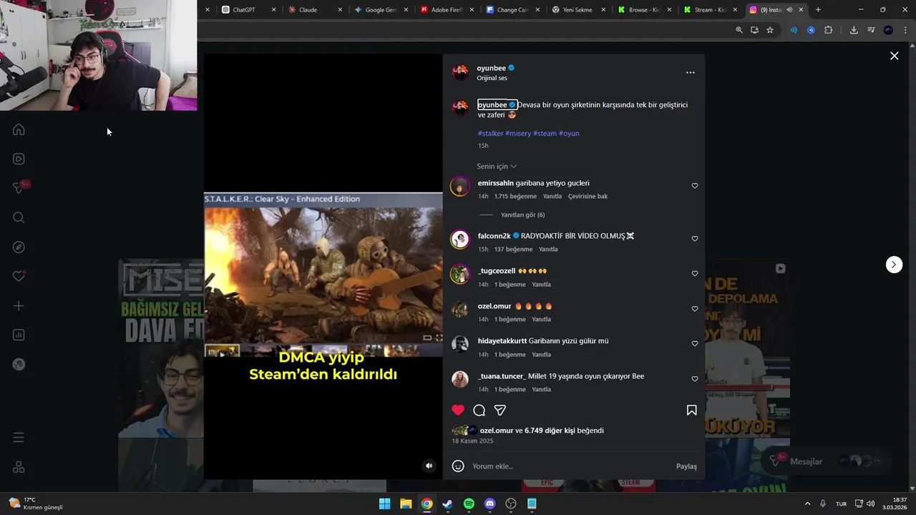Open the Dashboard chart icon in sidebar
Image resolution: width=916 pixels, height=515 pixels.
point(19,335)
